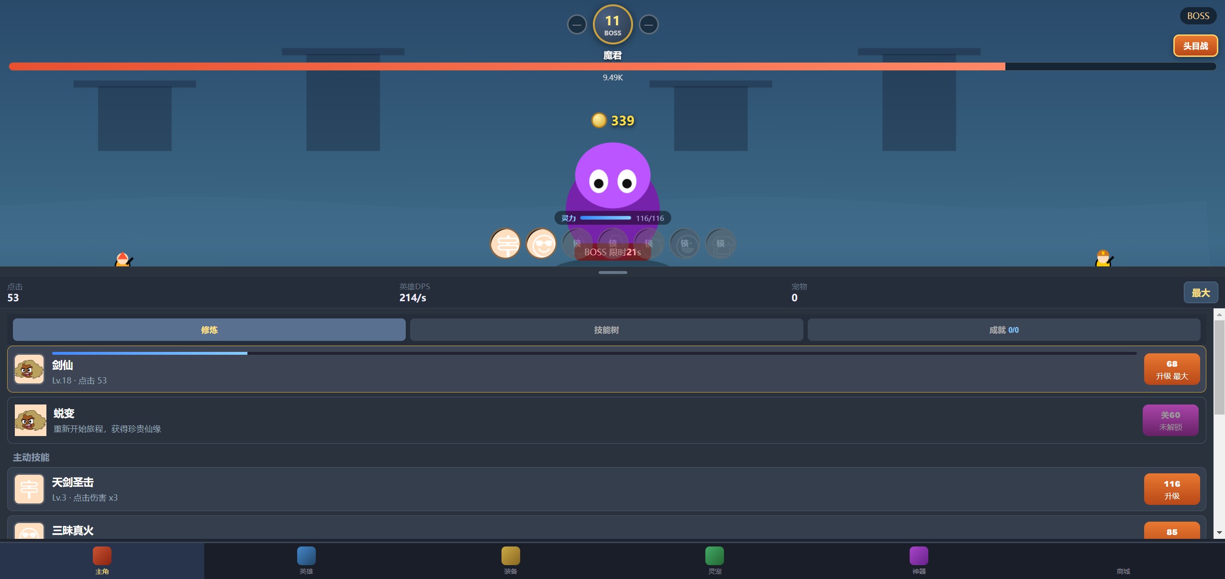This screenshot has width=1225, height=579.
Task: Click the boss health progress bar
Action: (x=612, y=66)
